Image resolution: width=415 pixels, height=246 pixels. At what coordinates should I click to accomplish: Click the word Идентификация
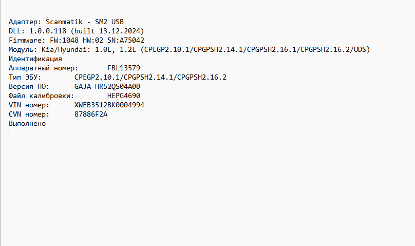tap(35, 59)
